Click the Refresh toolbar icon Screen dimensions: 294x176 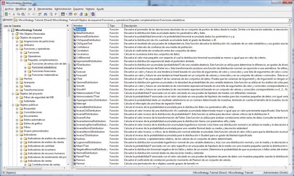[93, 14]
